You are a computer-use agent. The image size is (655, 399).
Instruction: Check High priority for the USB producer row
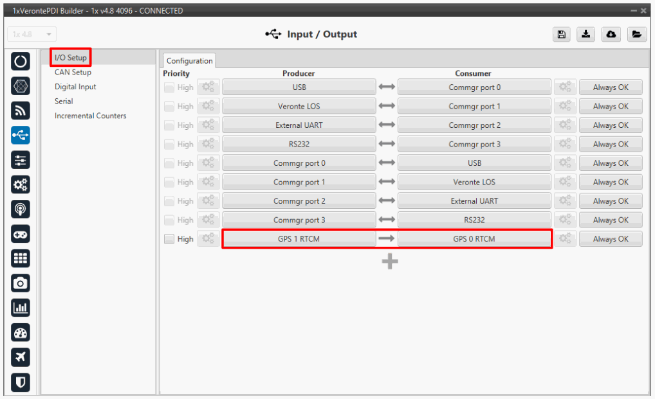coord(169,87)
